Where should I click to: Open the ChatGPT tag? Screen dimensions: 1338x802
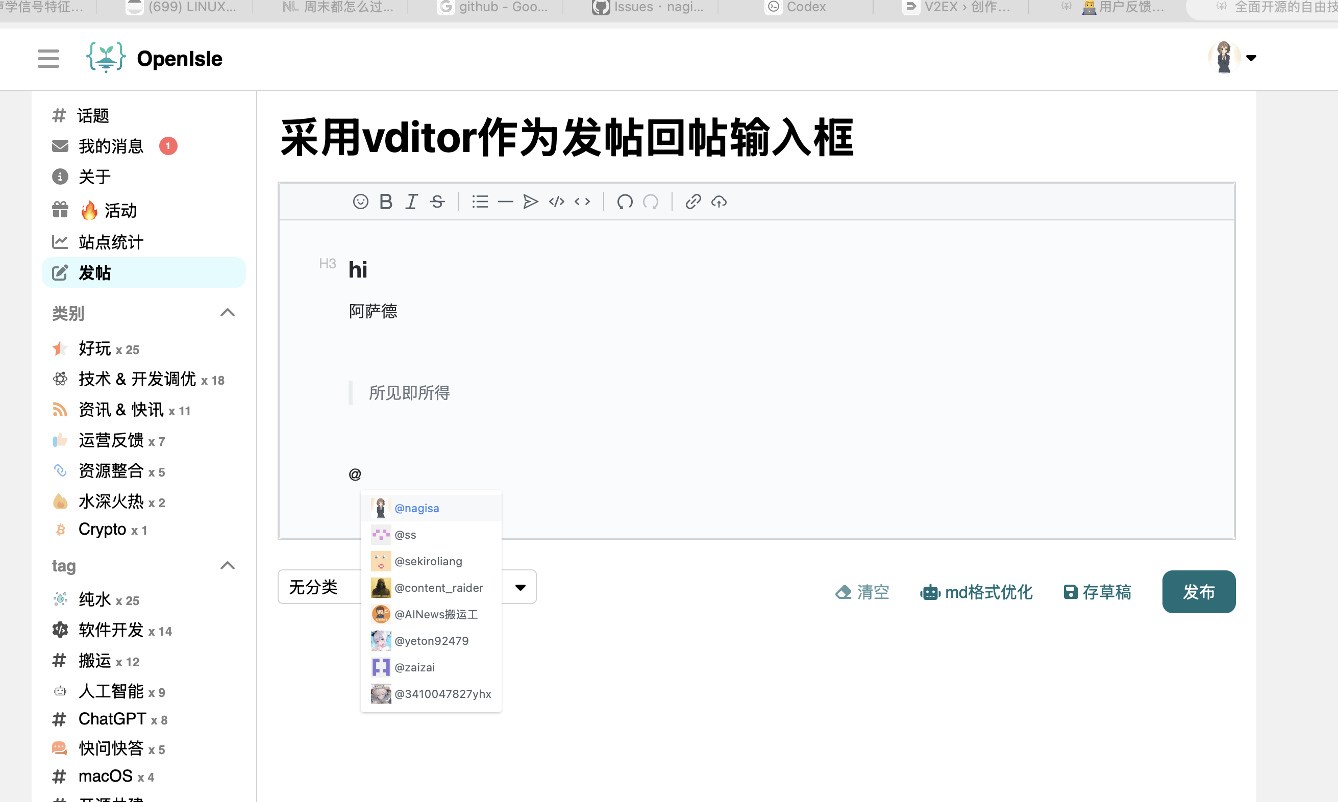(x=110, y=719)
